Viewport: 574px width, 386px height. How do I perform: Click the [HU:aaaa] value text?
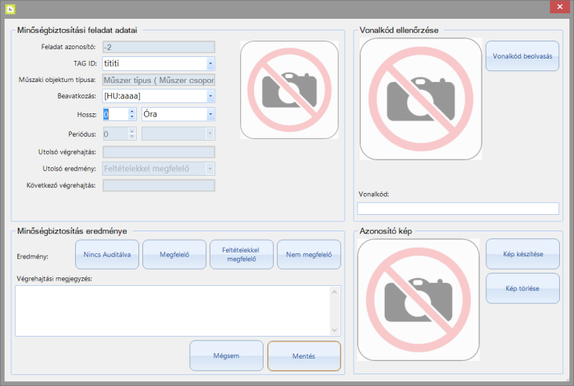(122, 96)
